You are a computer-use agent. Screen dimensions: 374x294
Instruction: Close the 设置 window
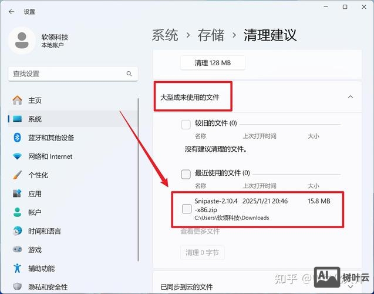coord(364,7)
